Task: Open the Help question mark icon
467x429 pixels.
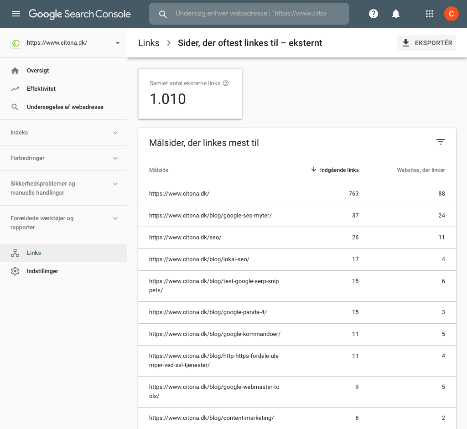Action: 373,14
